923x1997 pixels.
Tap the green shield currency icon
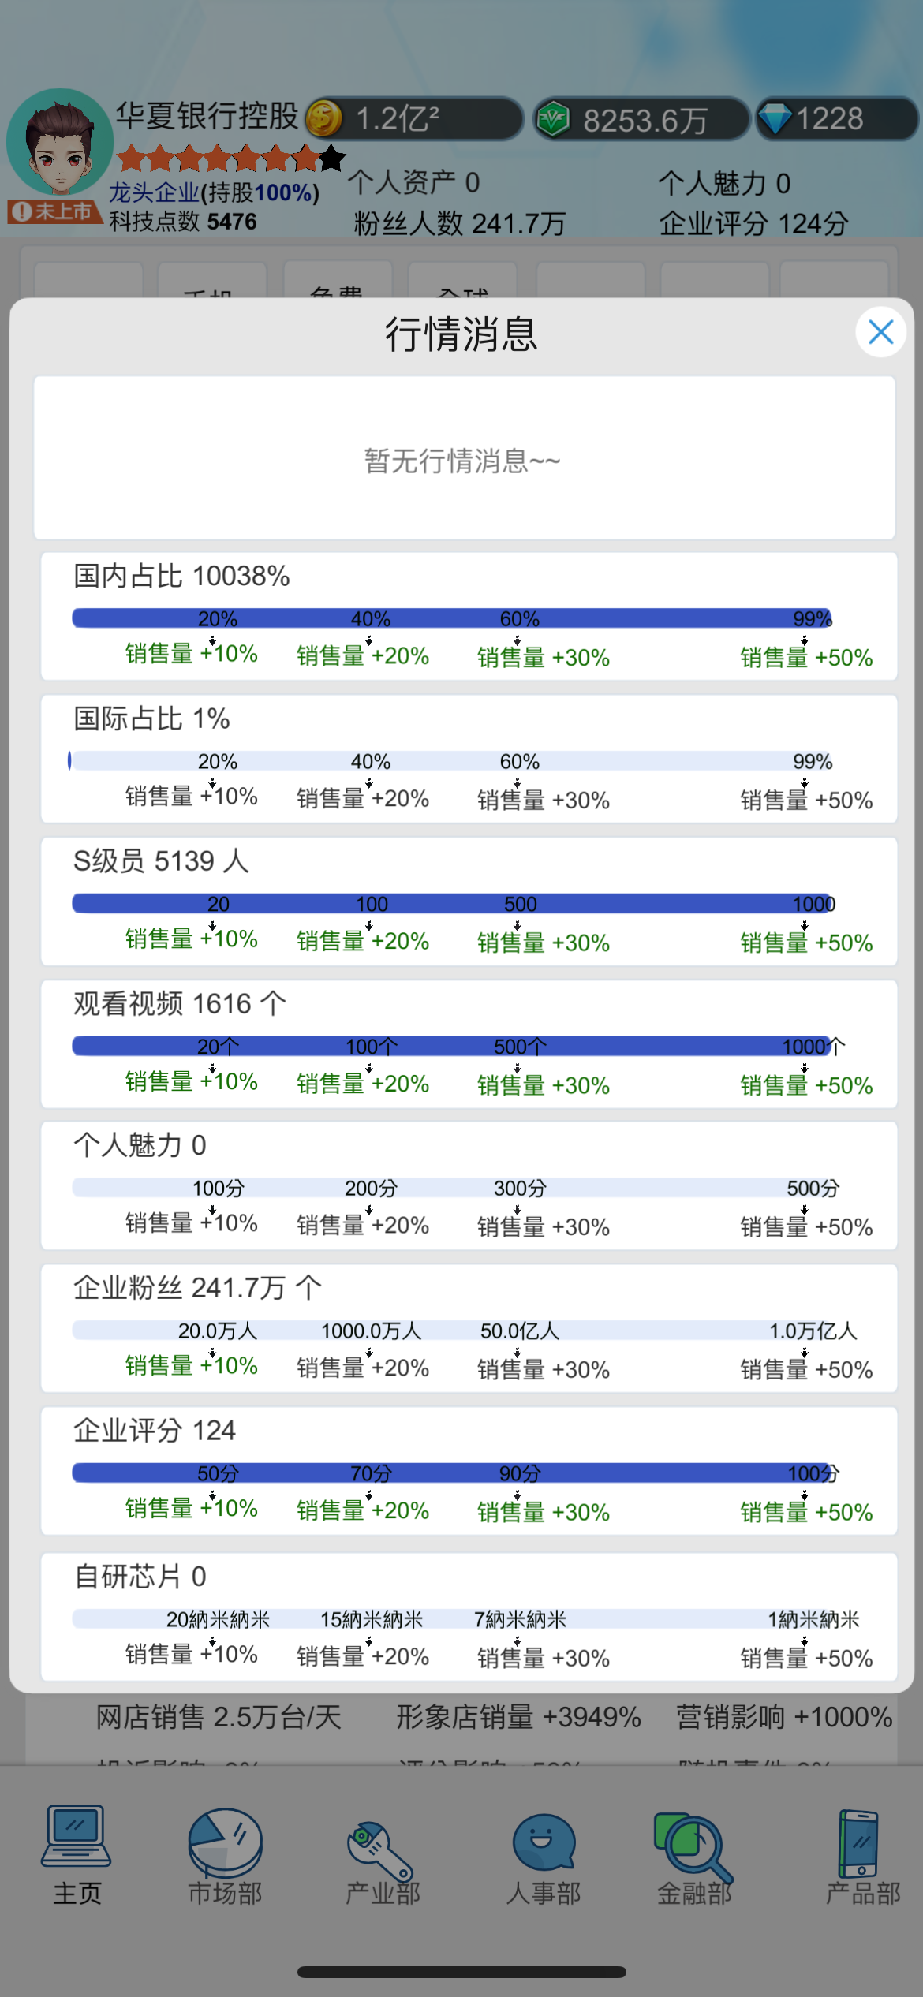tap(553, 119)
